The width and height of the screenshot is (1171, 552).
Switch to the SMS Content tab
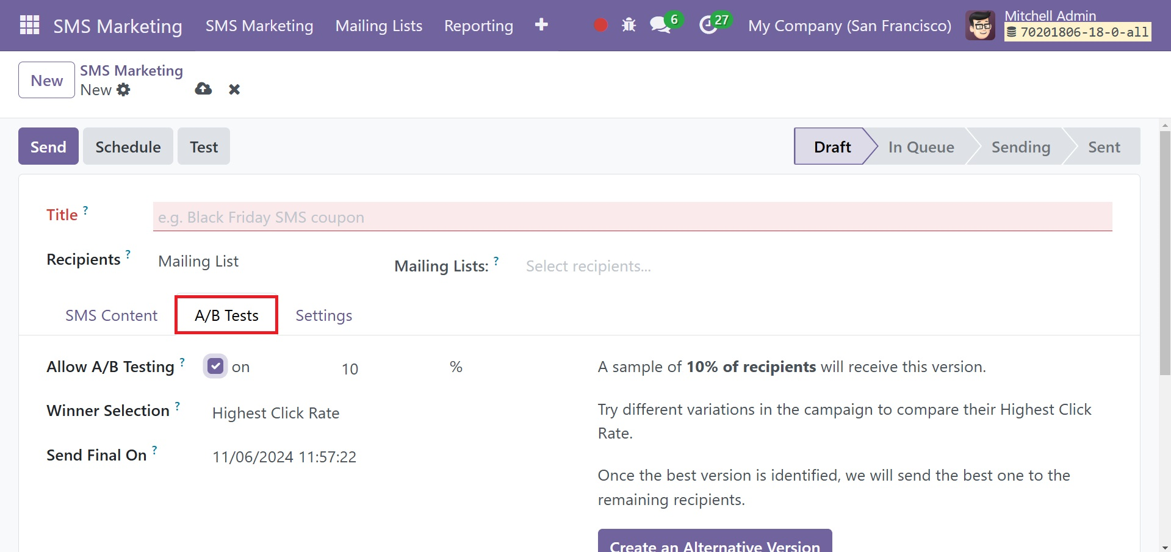112,315
